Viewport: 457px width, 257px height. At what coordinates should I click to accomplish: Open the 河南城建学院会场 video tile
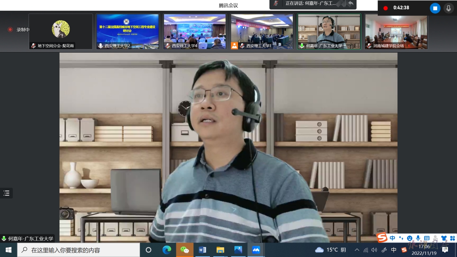tap(396, 31)
